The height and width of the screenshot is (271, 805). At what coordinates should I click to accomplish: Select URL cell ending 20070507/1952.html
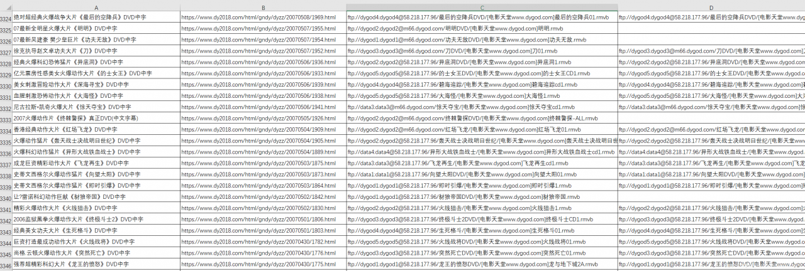pos(263,51)
